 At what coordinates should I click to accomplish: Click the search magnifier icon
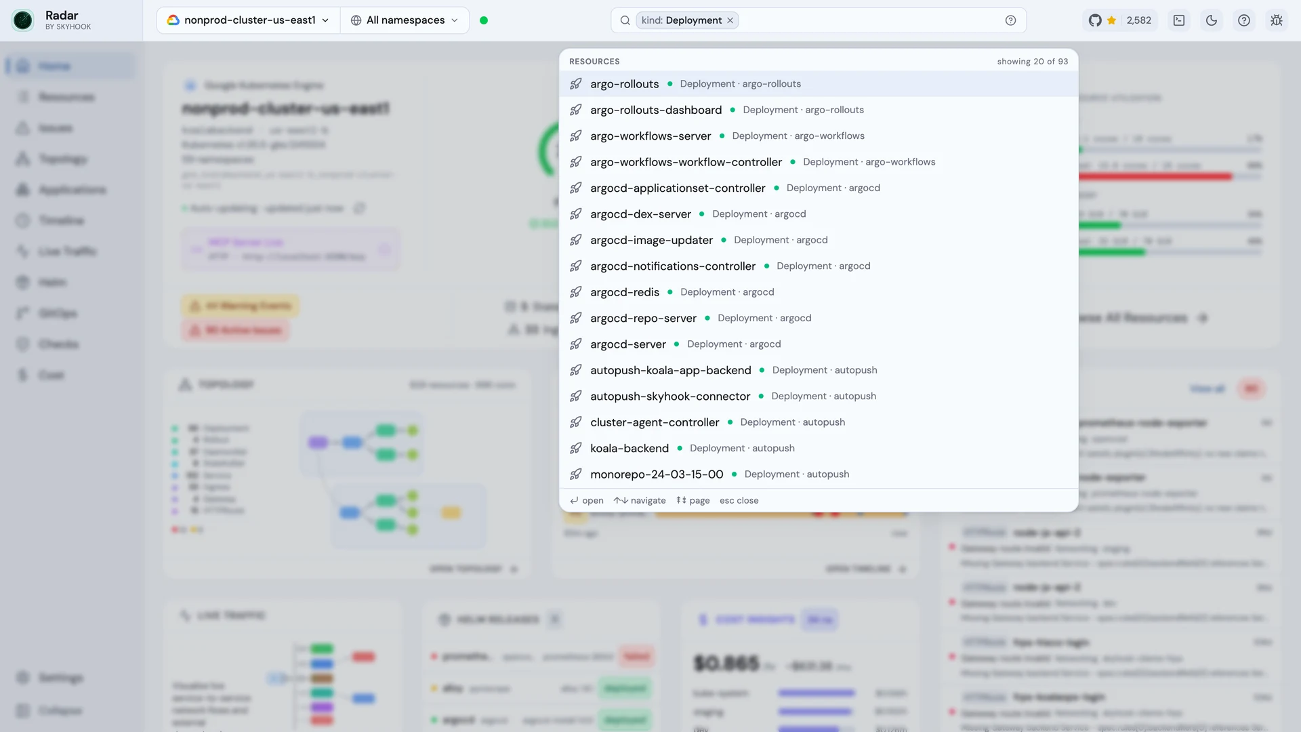point(625,20)
